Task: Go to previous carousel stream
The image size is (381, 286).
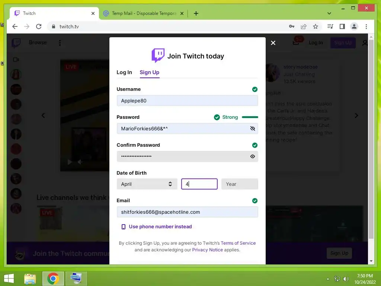Action: pyautogui.click(x=43, y=115)
